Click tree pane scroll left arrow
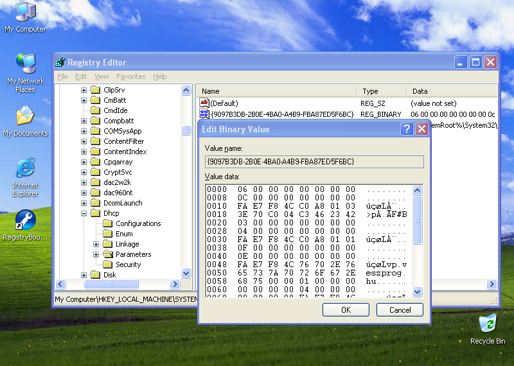Screen dimensions: 514x366 pos(60,284)
